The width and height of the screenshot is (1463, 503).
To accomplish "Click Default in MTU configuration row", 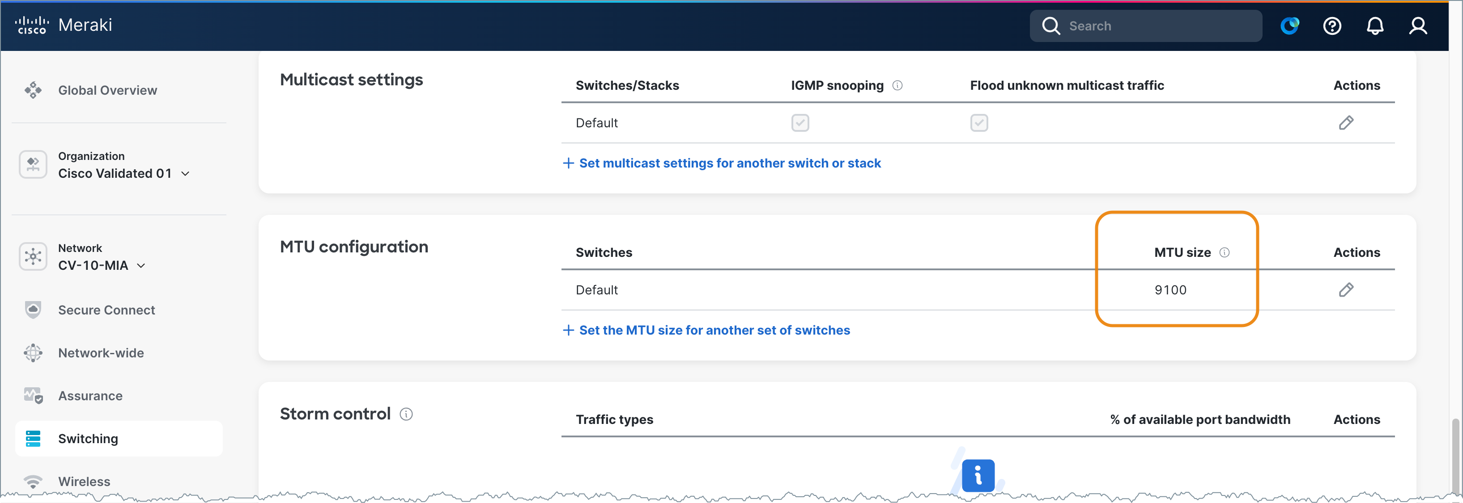I will click(596, 290).
